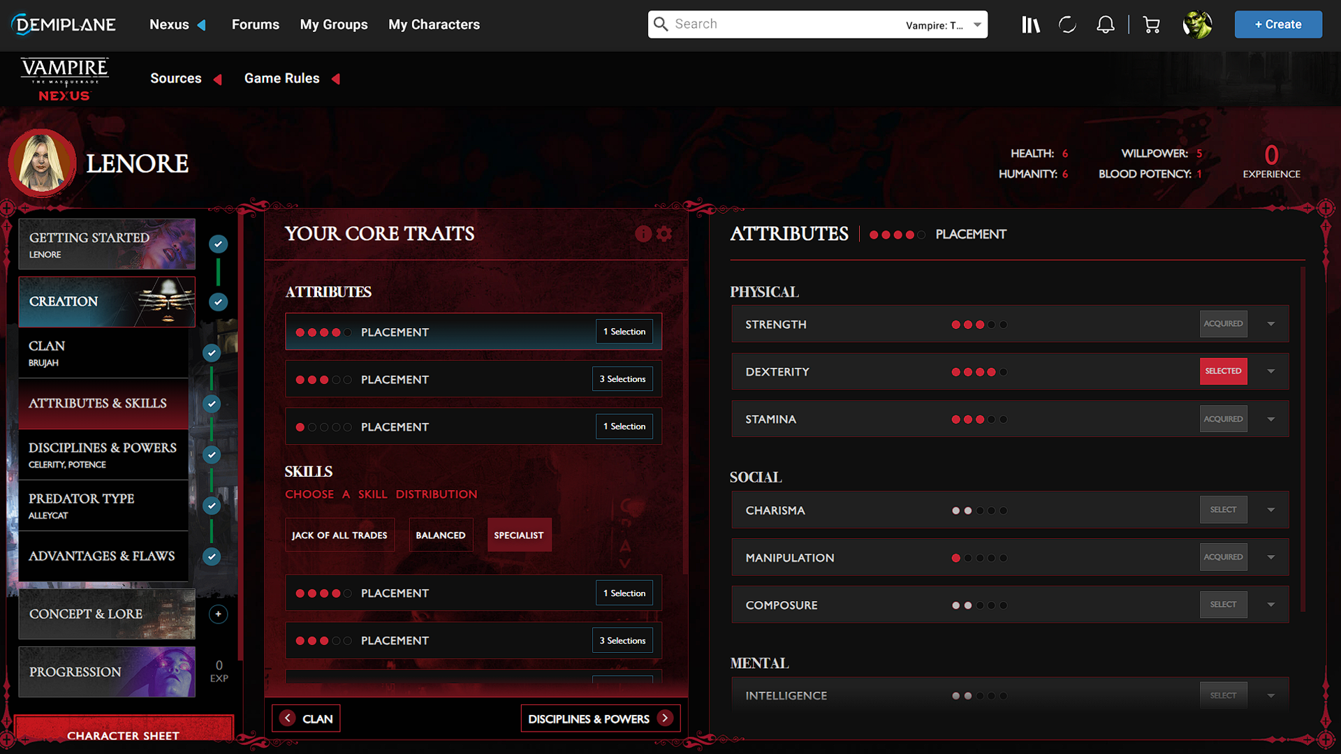Click the dice roller circle icon
1341x754 pixels.
point(1067,25)
